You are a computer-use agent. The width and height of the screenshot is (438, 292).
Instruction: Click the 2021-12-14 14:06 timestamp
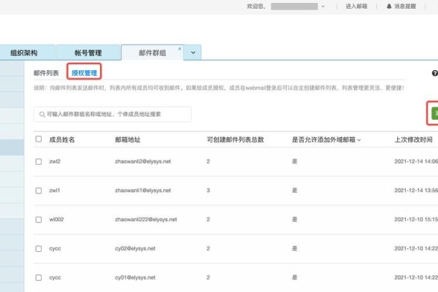point(416,161)
